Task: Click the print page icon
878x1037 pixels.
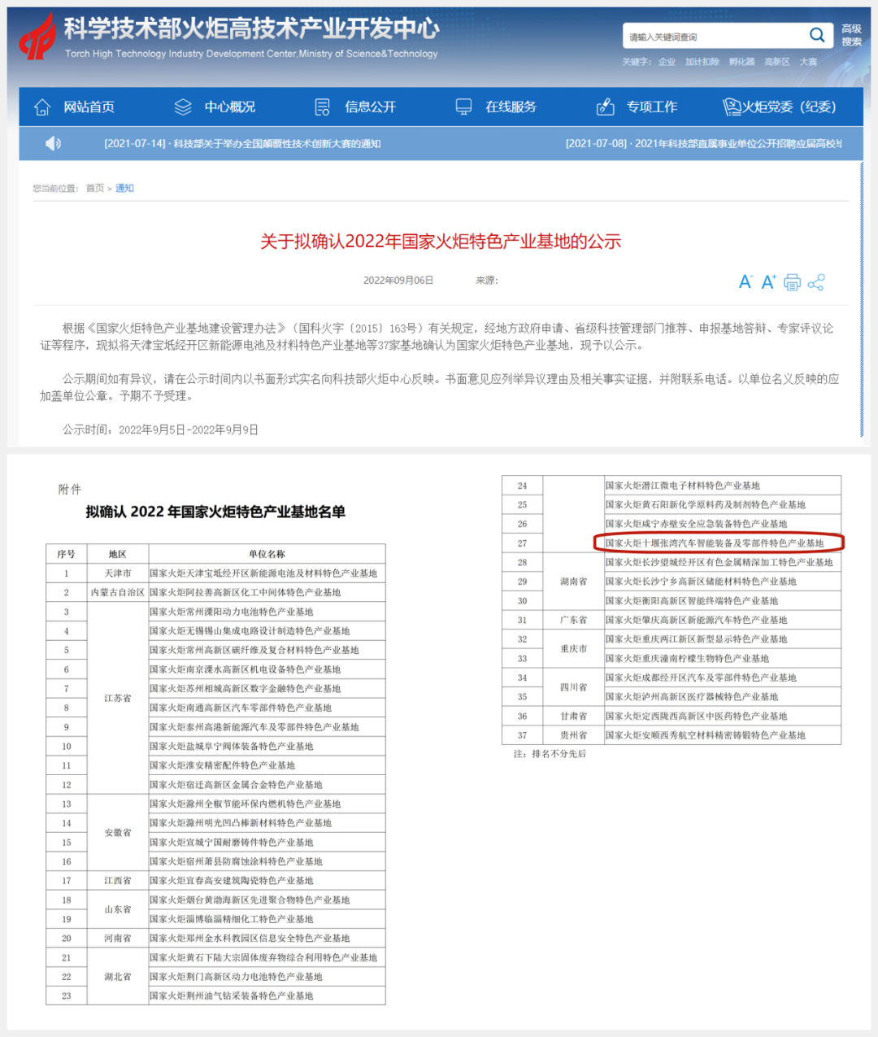Action: tap(792, 282)
